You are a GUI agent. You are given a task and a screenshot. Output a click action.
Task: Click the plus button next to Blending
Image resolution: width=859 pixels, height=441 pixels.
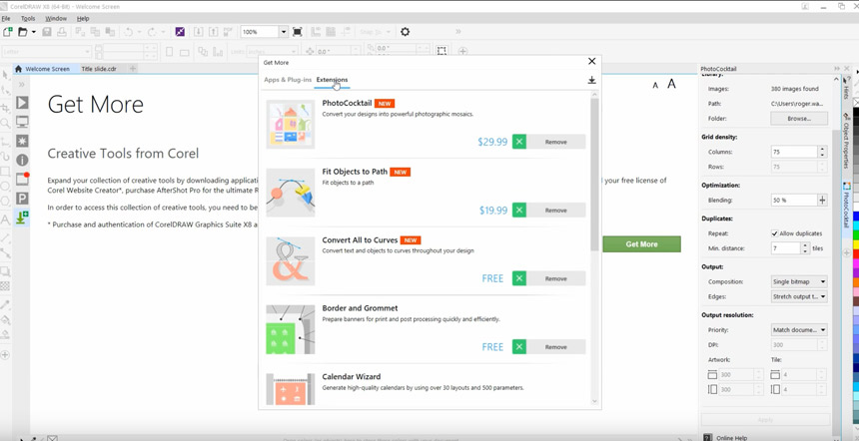point(822,201)
